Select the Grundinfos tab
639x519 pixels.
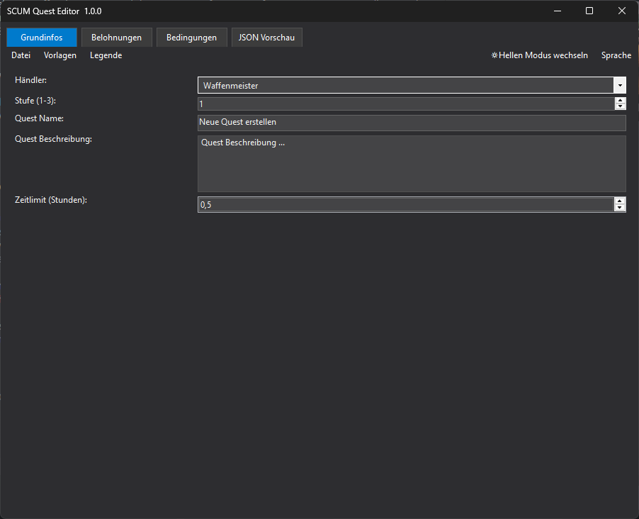click(x=41, y=38)
